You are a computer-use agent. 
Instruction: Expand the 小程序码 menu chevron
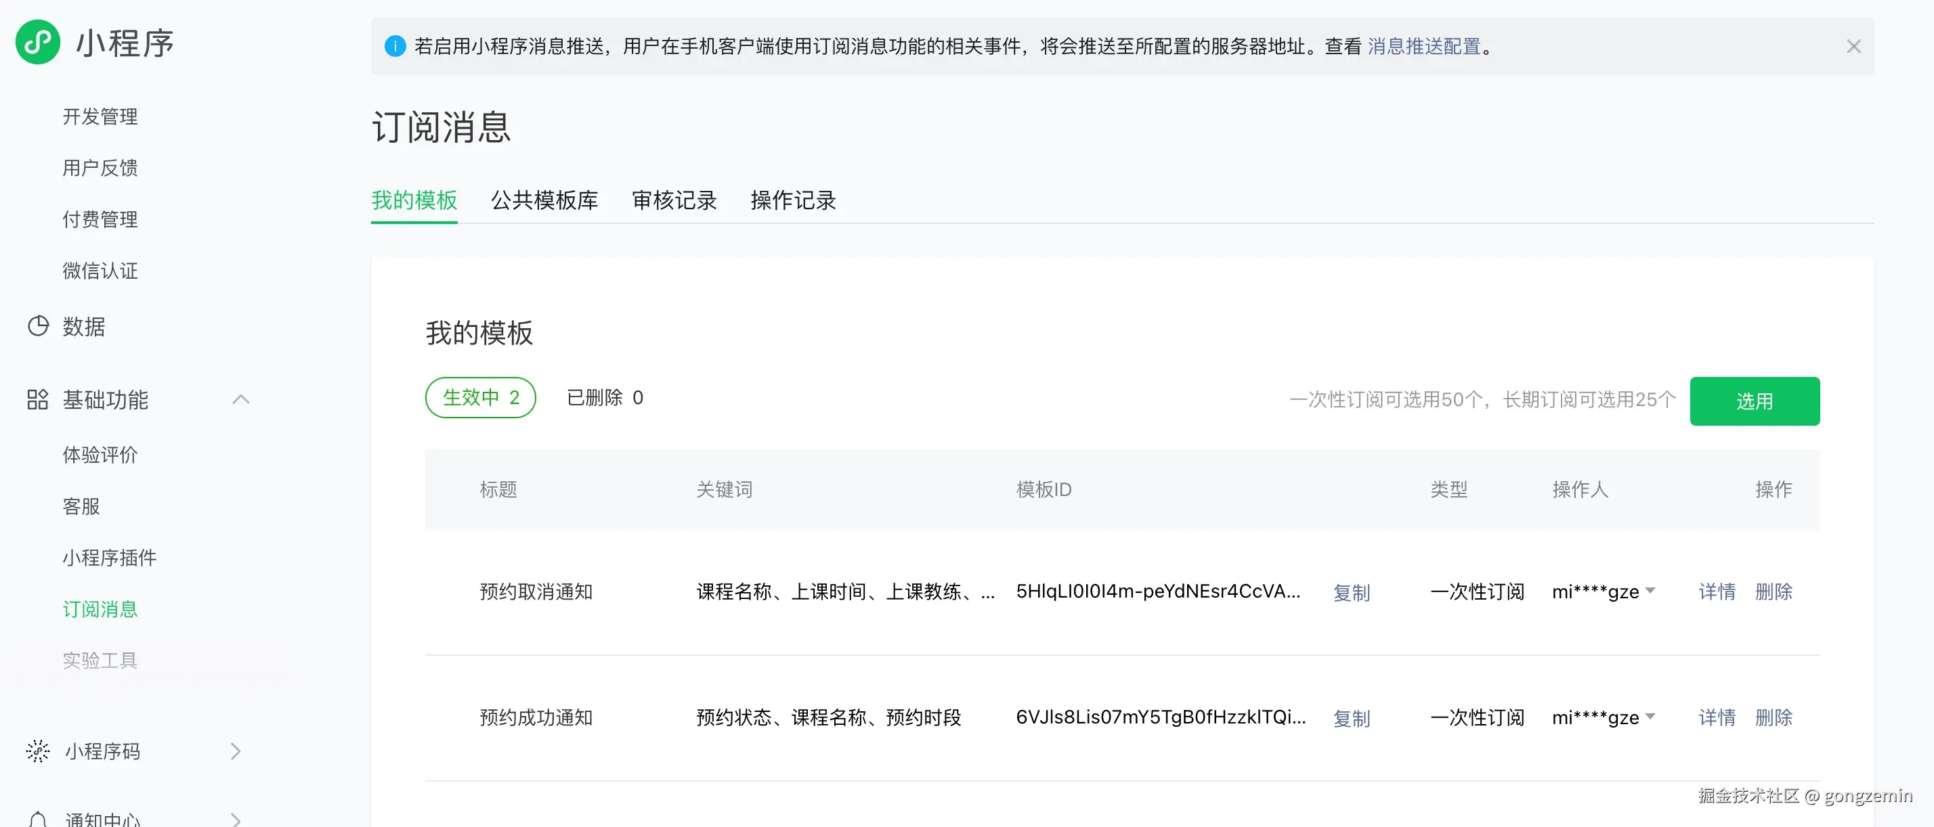point(236,751)
